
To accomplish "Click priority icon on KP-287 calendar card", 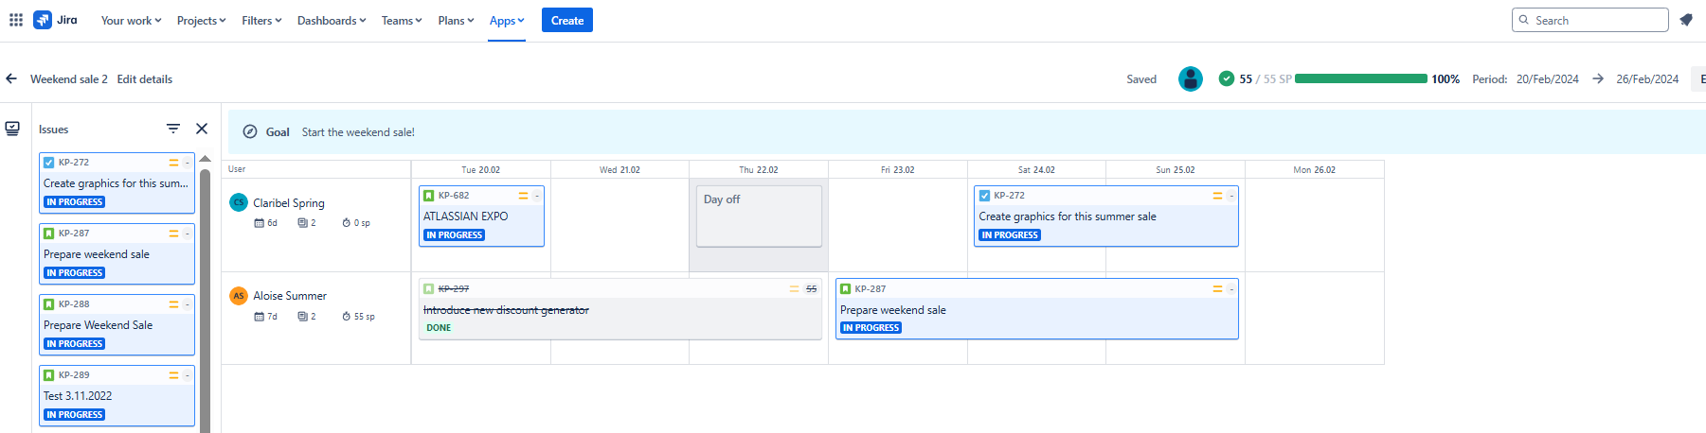I will pyautogui.click(x=1217, y=289).
